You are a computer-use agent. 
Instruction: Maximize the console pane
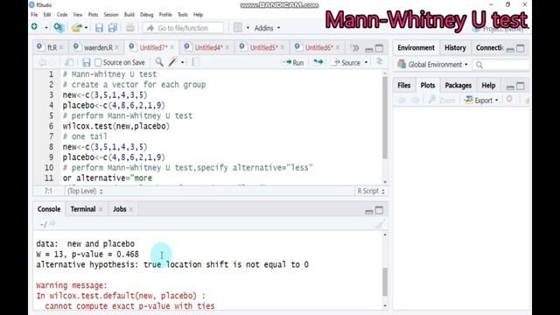tap(379, 210)
